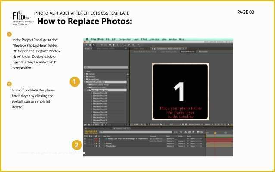
Task: Expand the Animation folder triangle
Action: pyautogui.click(x=85, y=76)
